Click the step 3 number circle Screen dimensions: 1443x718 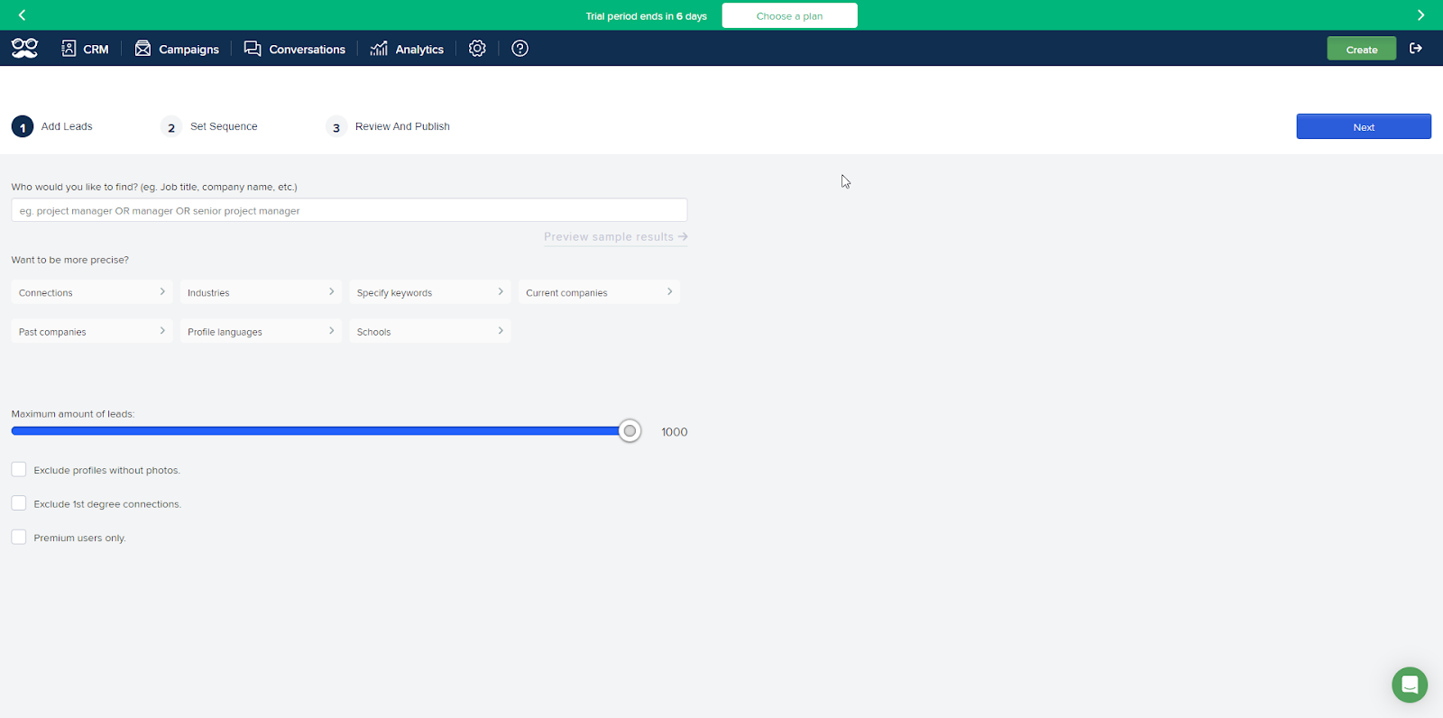pos(336,127)
